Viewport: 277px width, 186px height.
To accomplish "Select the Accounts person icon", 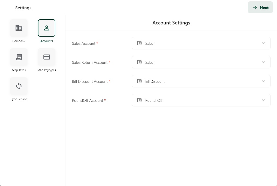I will click(x=47, y=28).
